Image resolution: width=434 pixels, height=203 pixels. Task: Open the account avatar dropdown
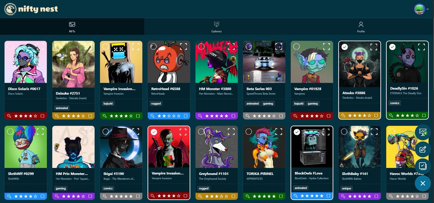point(421,9)
